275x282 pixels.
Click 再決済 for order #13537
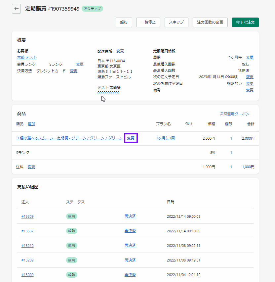(130, 231)
